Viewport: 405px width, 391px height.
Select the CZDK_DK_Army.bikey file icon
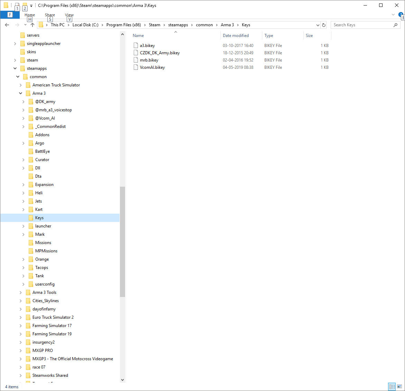[135, 53]
